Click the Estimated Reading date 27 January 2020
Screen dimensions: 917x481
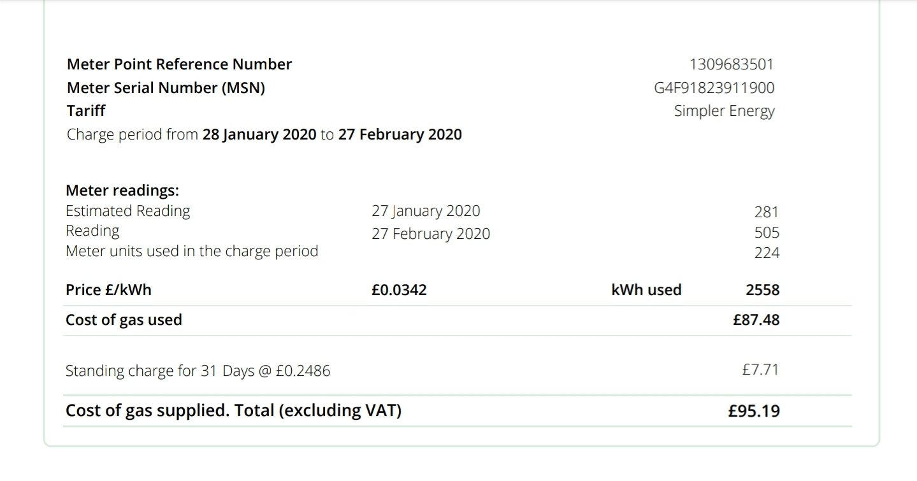[426, 211]
